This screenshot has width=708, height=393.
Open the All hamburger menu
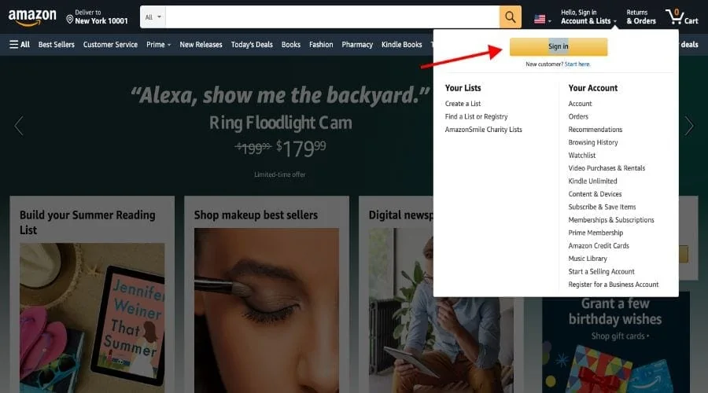[20, 44]
